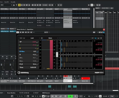Open the マニュアル menu
Image resolution: width=119 pixels, height=98 pixels.
point(13,2)
